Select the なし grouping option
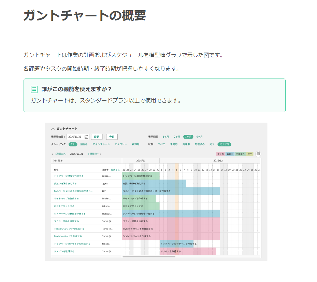 (x=73, y=144)
